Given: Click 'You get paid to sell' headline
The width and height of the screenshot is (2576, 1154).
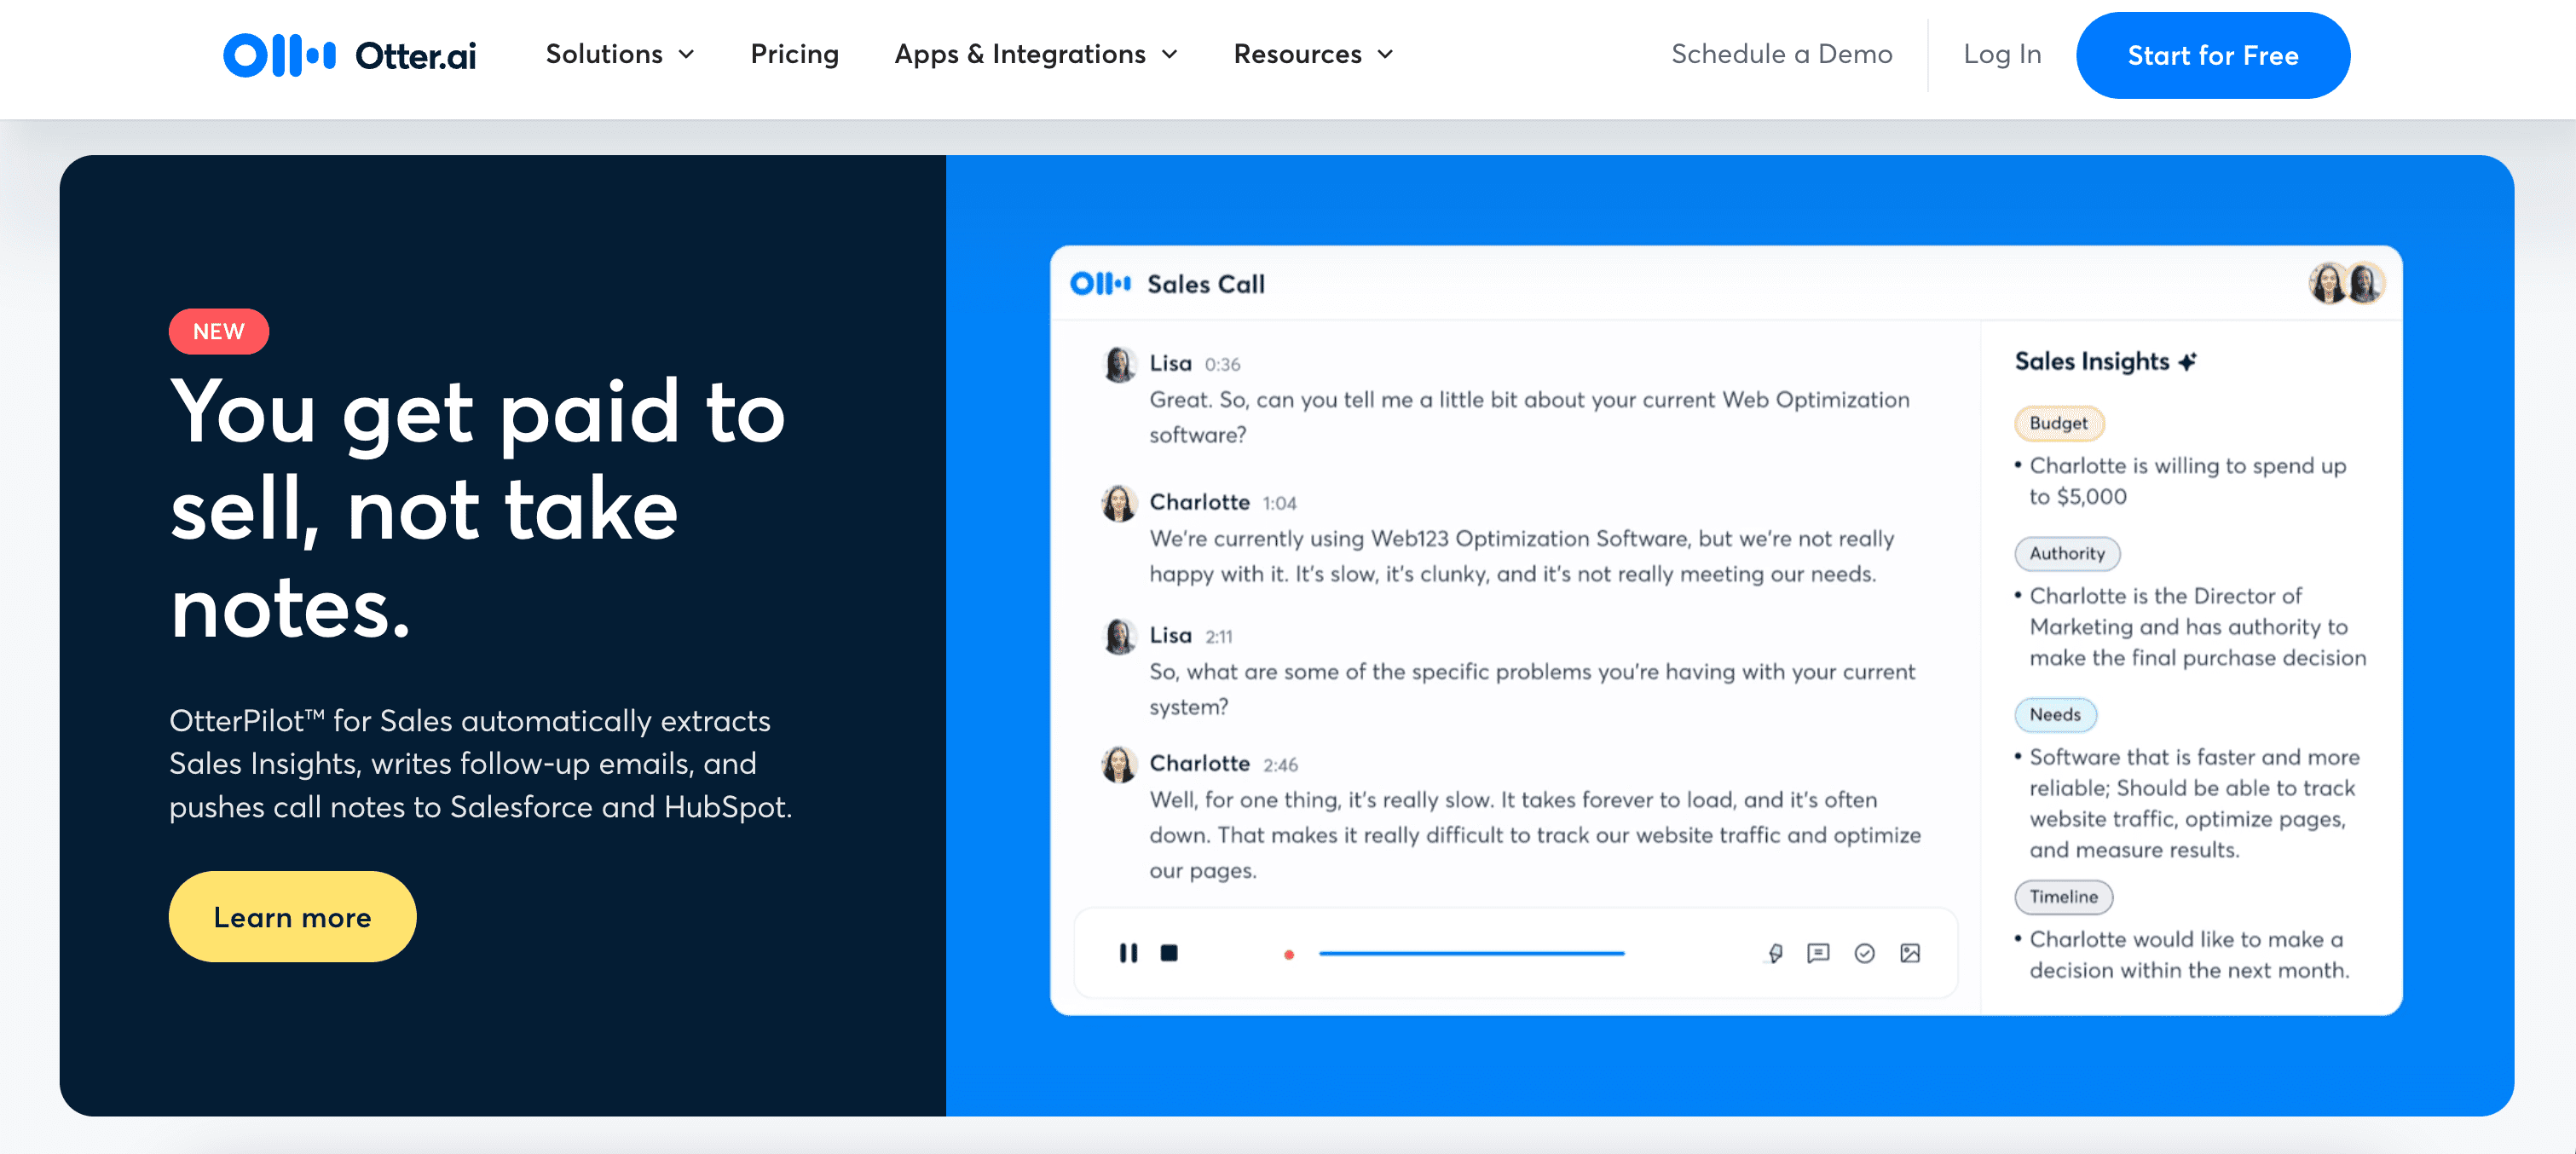Looking at the screenshot, I should (478, 508).
